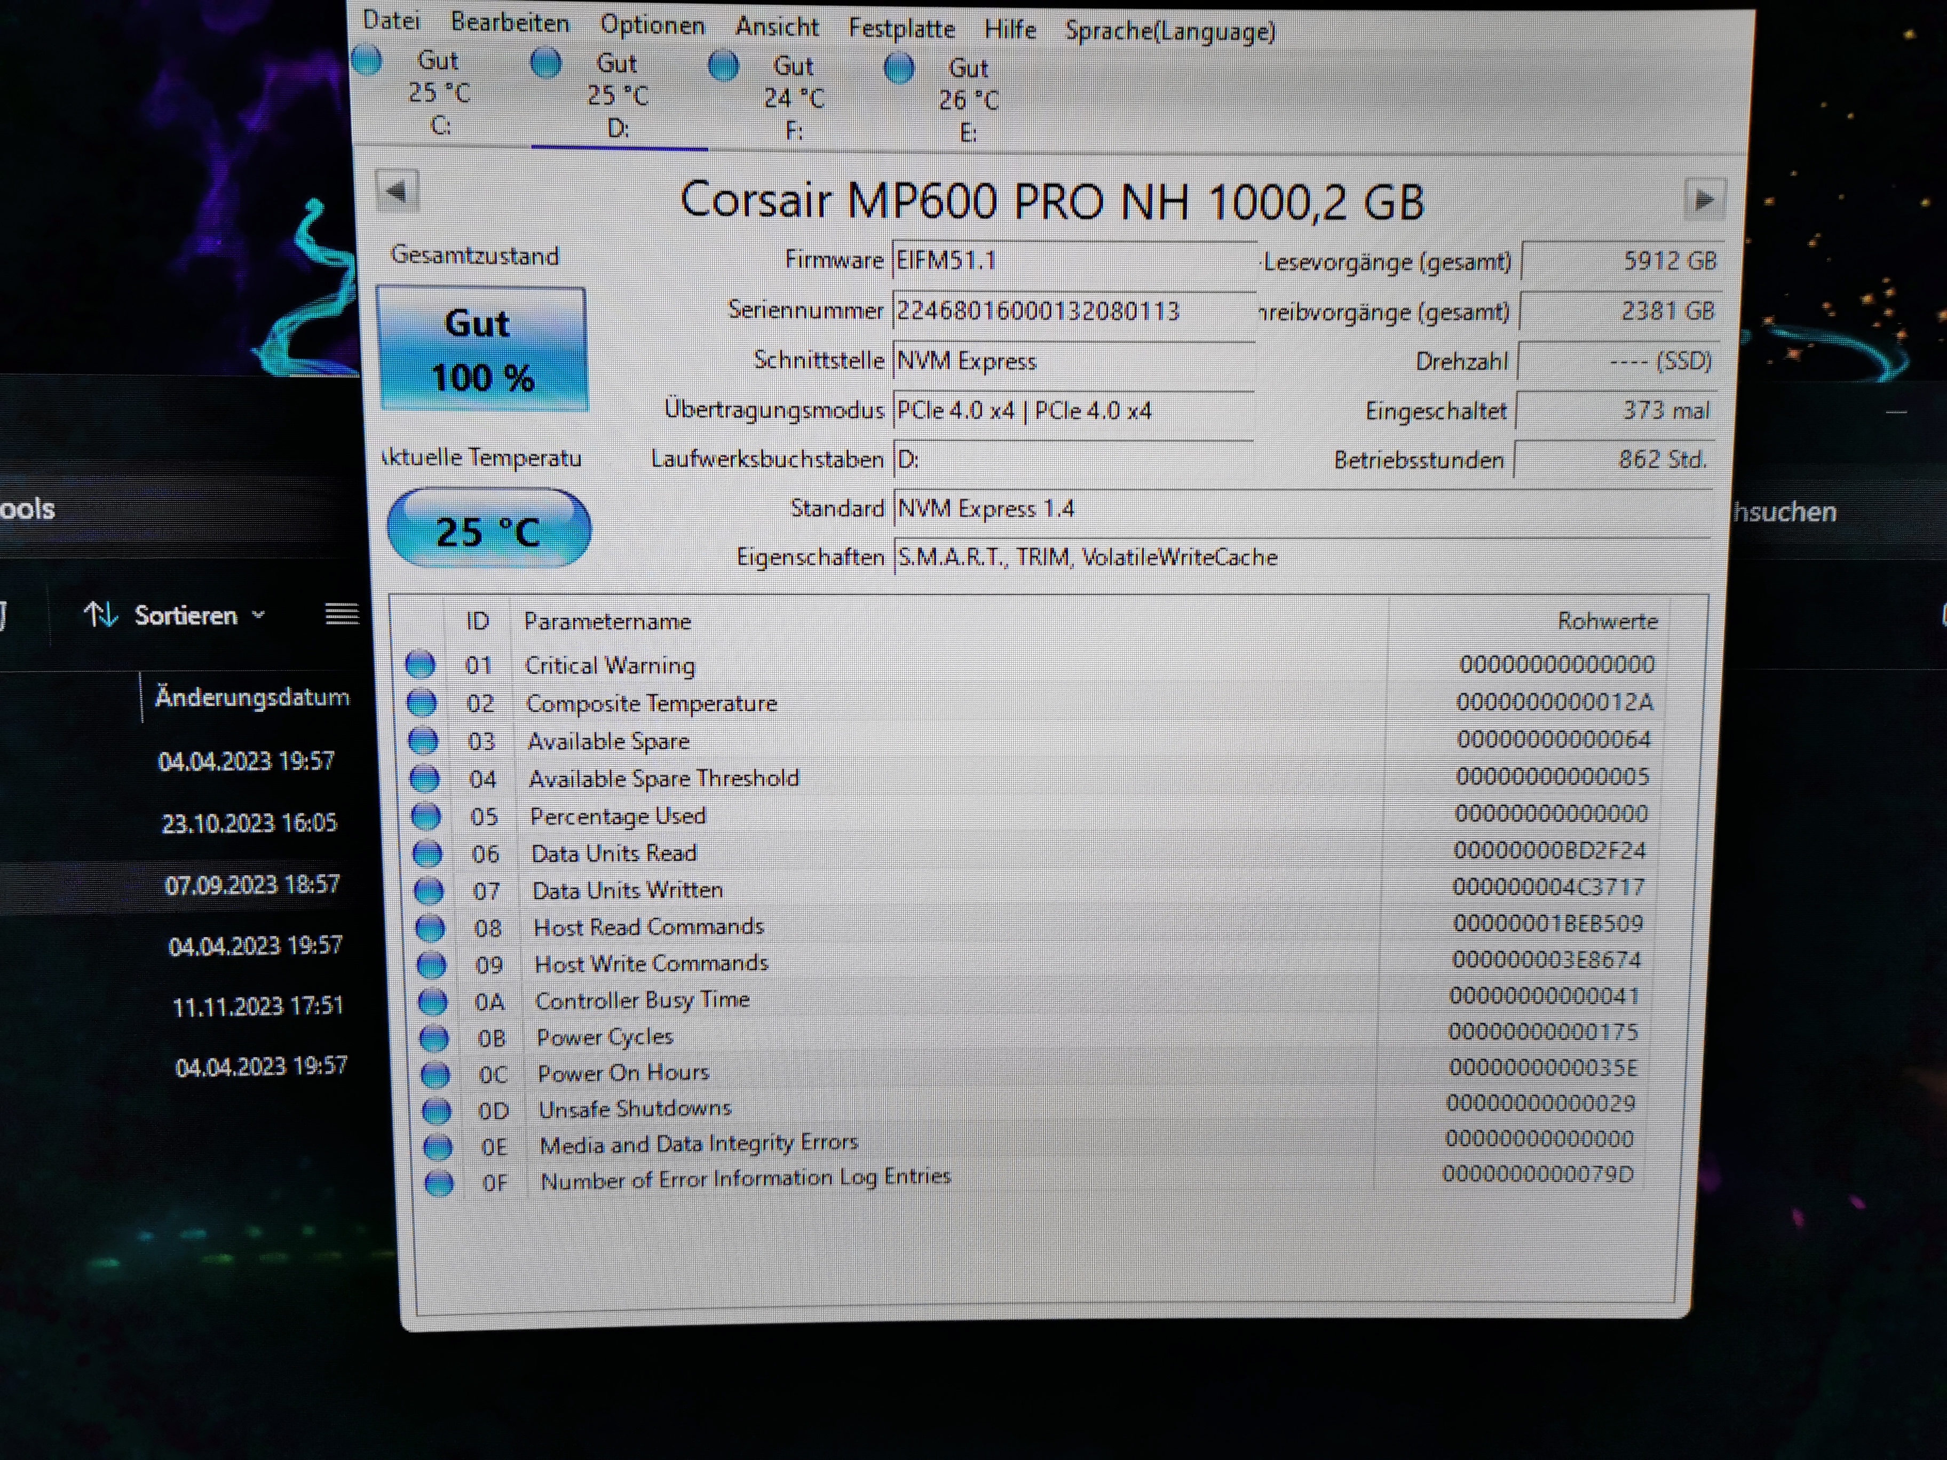Click the Percentage Used status indicator
The width and height of the screenshot is (1947, 1460).
pos(426,816)
